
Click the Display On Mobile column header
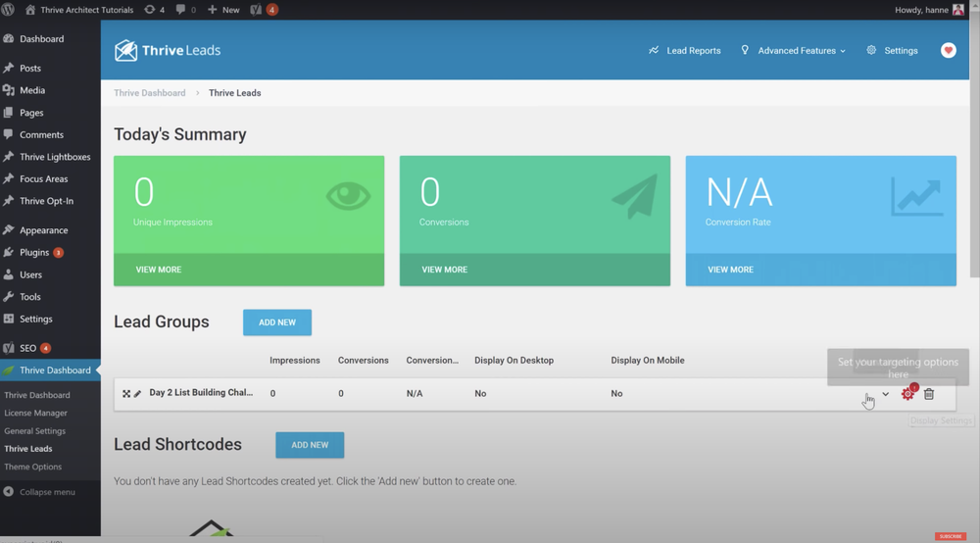point(648,361)
